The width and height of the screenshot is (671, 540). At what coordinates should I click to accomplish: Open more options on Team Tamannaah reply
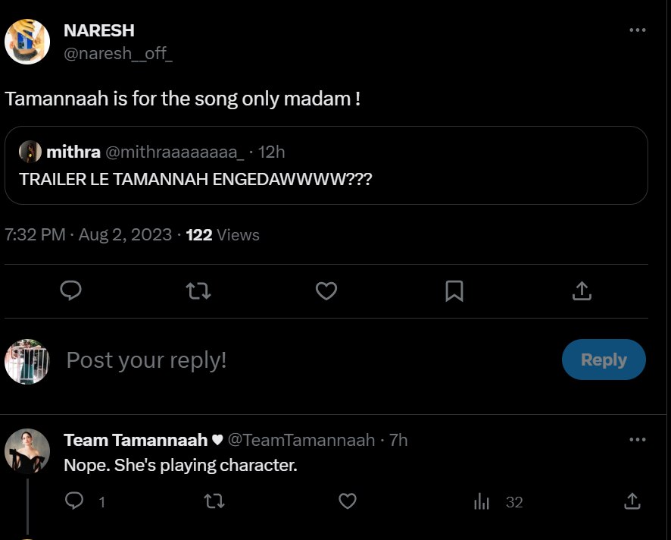[638, 440]
